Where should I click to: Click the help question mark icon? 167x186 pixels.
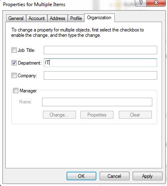pos(140,3)
